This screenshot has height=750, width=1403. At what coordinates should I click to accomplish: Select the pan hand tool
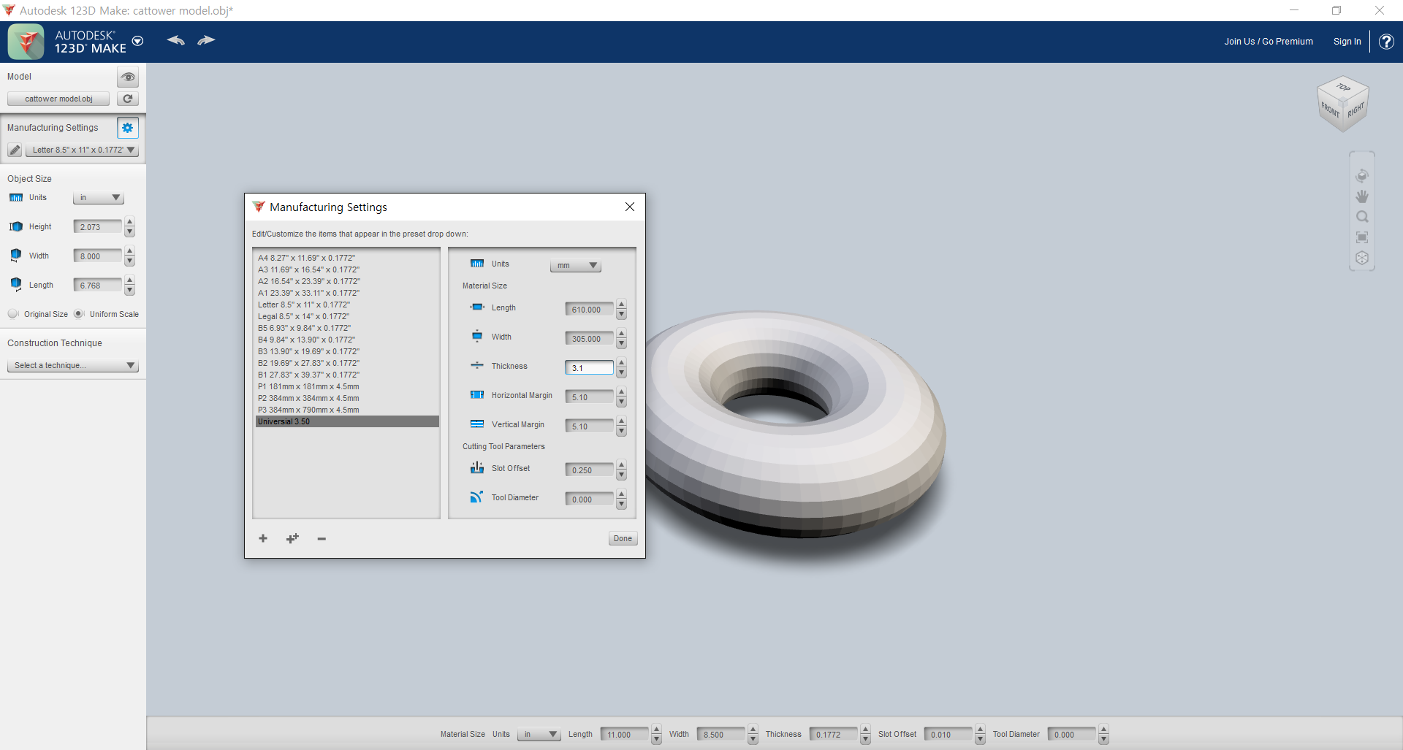point(1362,196)
